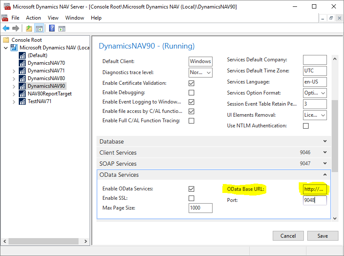This screenshot has width=344, height=256.
Task: Select (Default) instance in the tree
Action: point(37,55)
